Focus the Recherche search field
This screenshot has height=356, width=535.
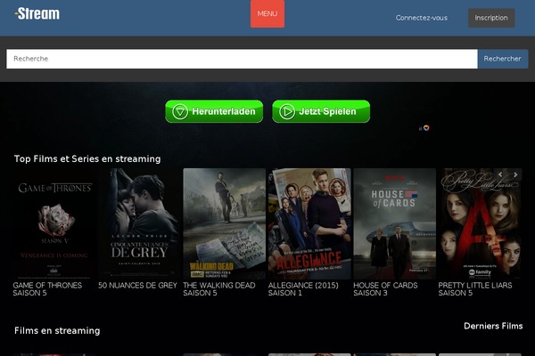(x=242, y=59)
